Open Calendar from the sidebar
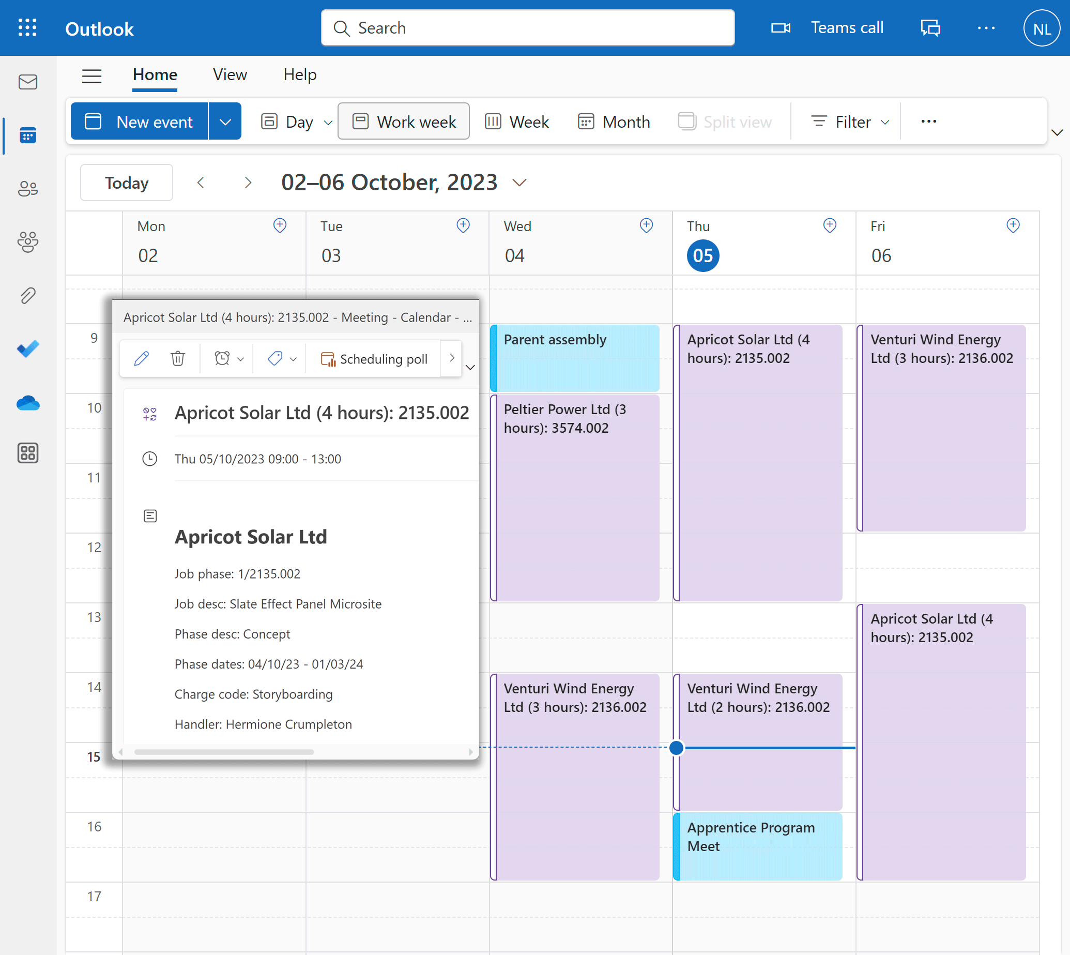 28,136
